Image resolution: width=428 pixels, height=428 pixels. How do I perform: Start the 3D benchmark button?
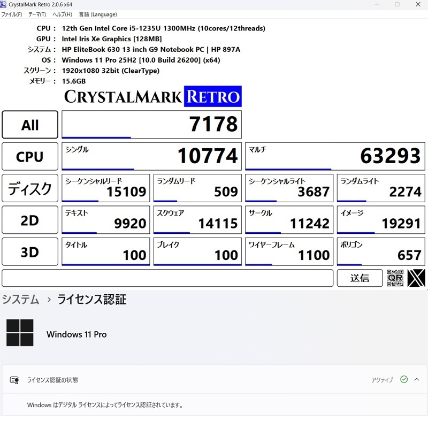(30, 251)
